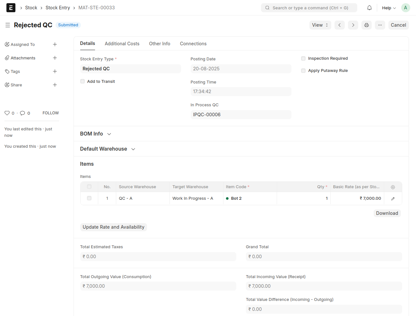Select the checkbox for item row 1
The width and height of the screenshot is (416, 316).
point(89,198)
